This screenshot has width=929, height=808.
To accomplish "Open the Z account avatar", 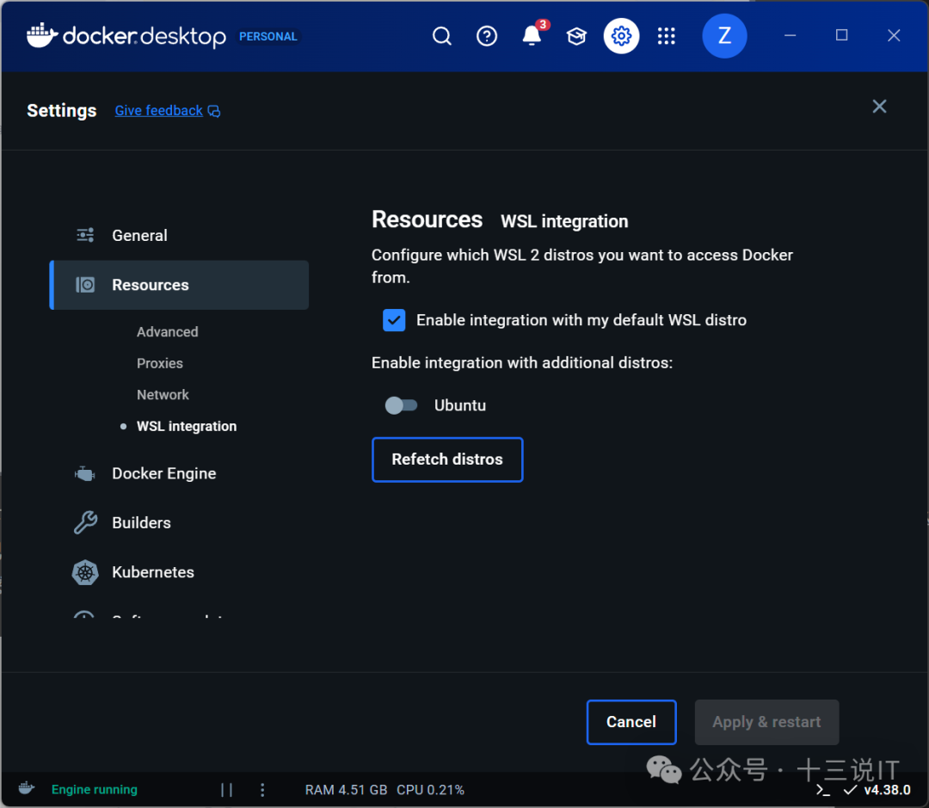I will [724, 36].
